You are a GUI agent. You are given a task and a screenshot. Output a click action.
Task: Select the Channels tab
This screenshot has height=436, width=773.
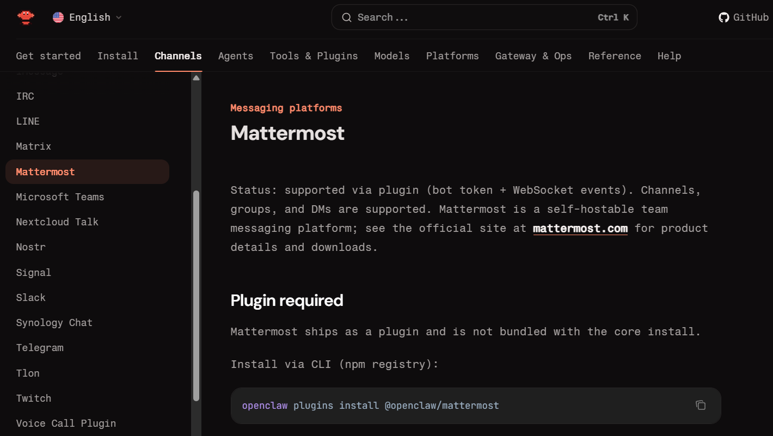[178, 56]
